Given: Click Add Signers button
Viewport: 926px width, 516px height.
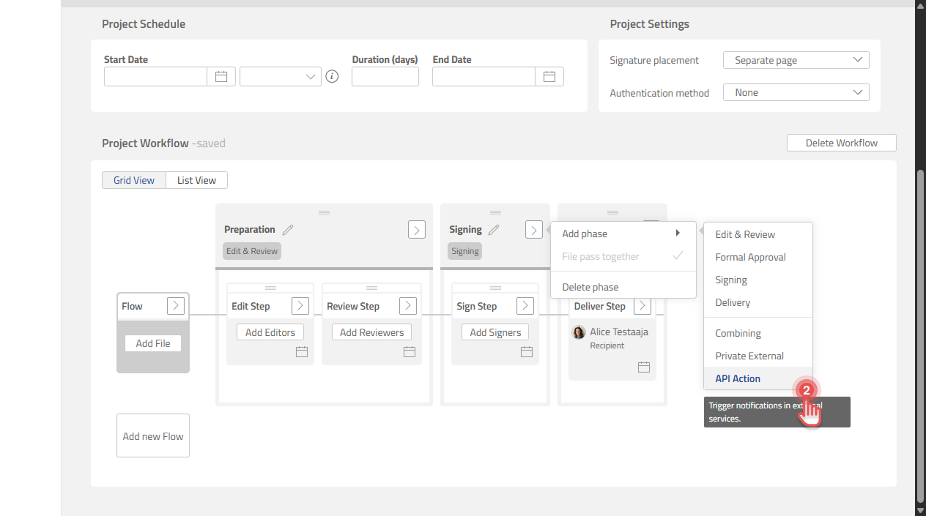Looking at the screenshot, I should click(x=495, y=332).
